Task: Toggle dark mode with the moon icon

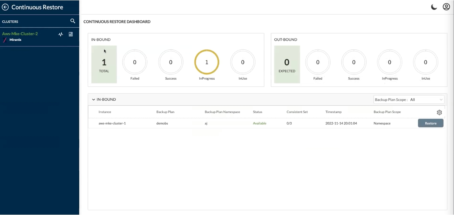Action: click(434, 7)
